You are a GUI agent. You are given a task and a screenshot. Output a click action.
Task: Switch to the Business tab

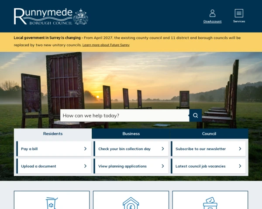pos(131,134)
